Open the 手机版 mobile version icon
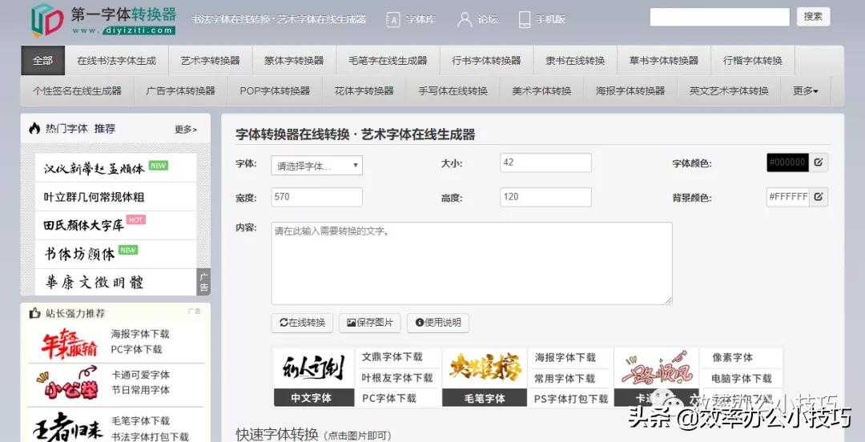Viewport: 865px width, 442px height. pos(525,20)
